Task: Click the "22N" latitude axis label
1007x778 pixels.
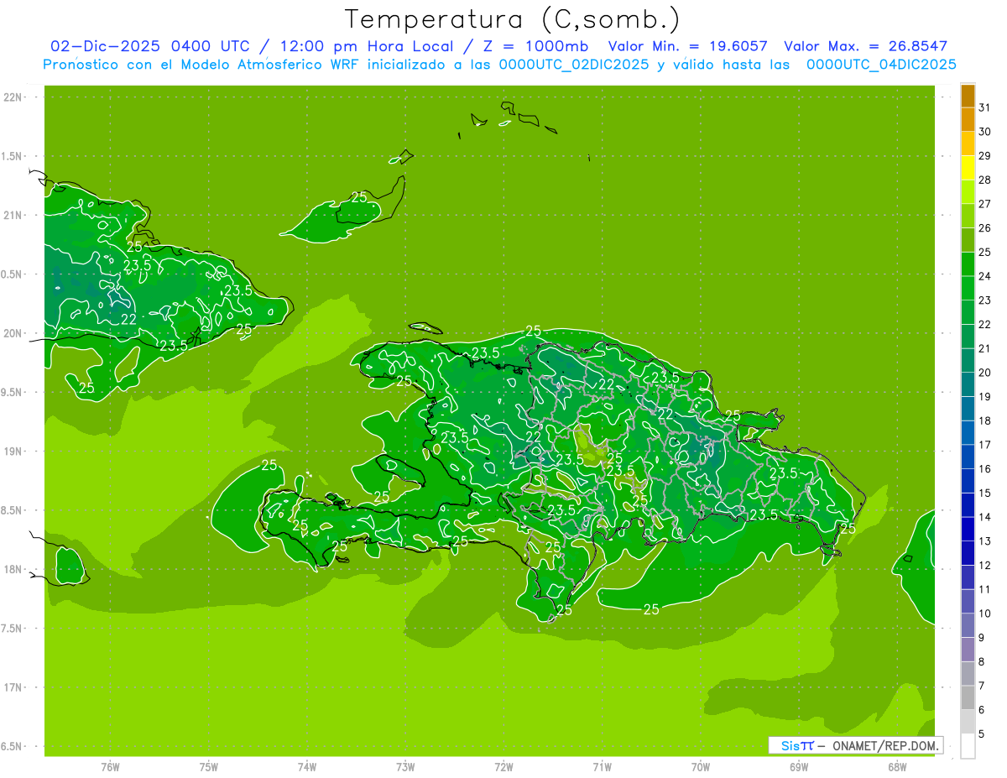Action: [13, 97]
